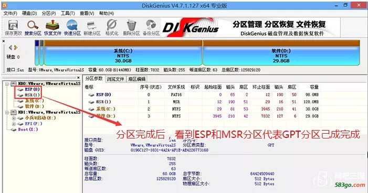Open the 帮助(H) menu

pyautogui.click(x=107, y=13)
